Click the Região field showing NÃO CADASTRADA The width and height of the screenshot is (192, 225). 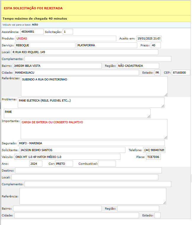(x=138, y=66)
